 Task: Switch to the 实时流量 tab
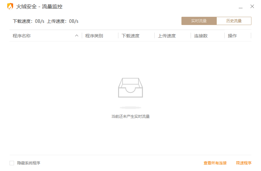pos(199,21)
